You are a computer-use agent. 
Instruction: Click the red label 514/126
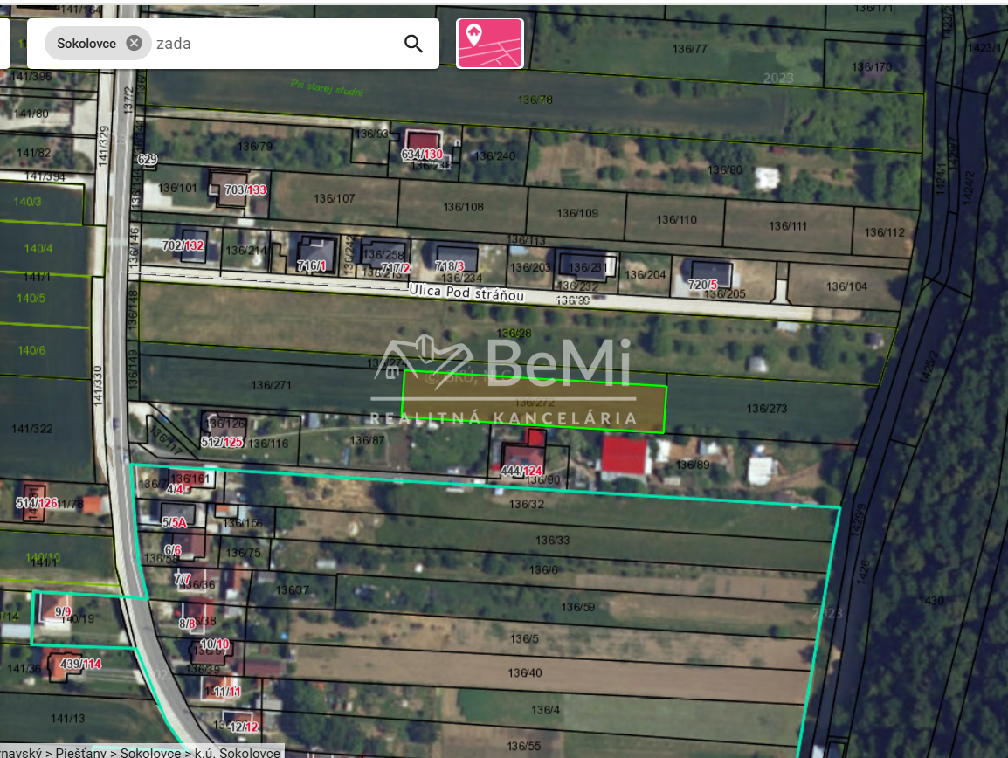pyautogui.click(x=35, y=503)
